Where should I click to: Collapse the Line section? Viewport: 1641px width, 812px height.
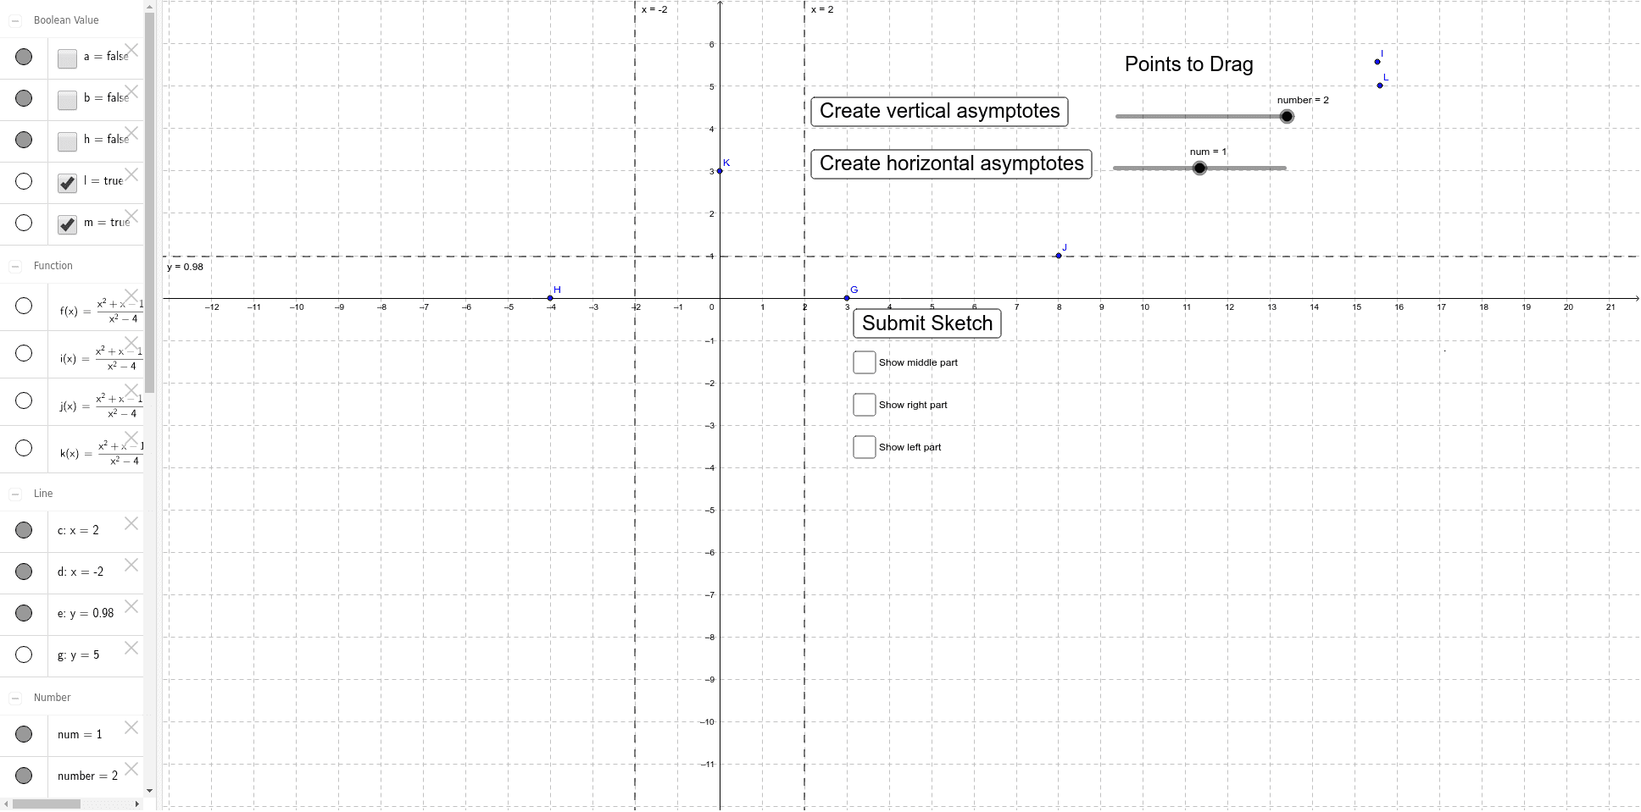pyautogui.click(x=15, y=493)
